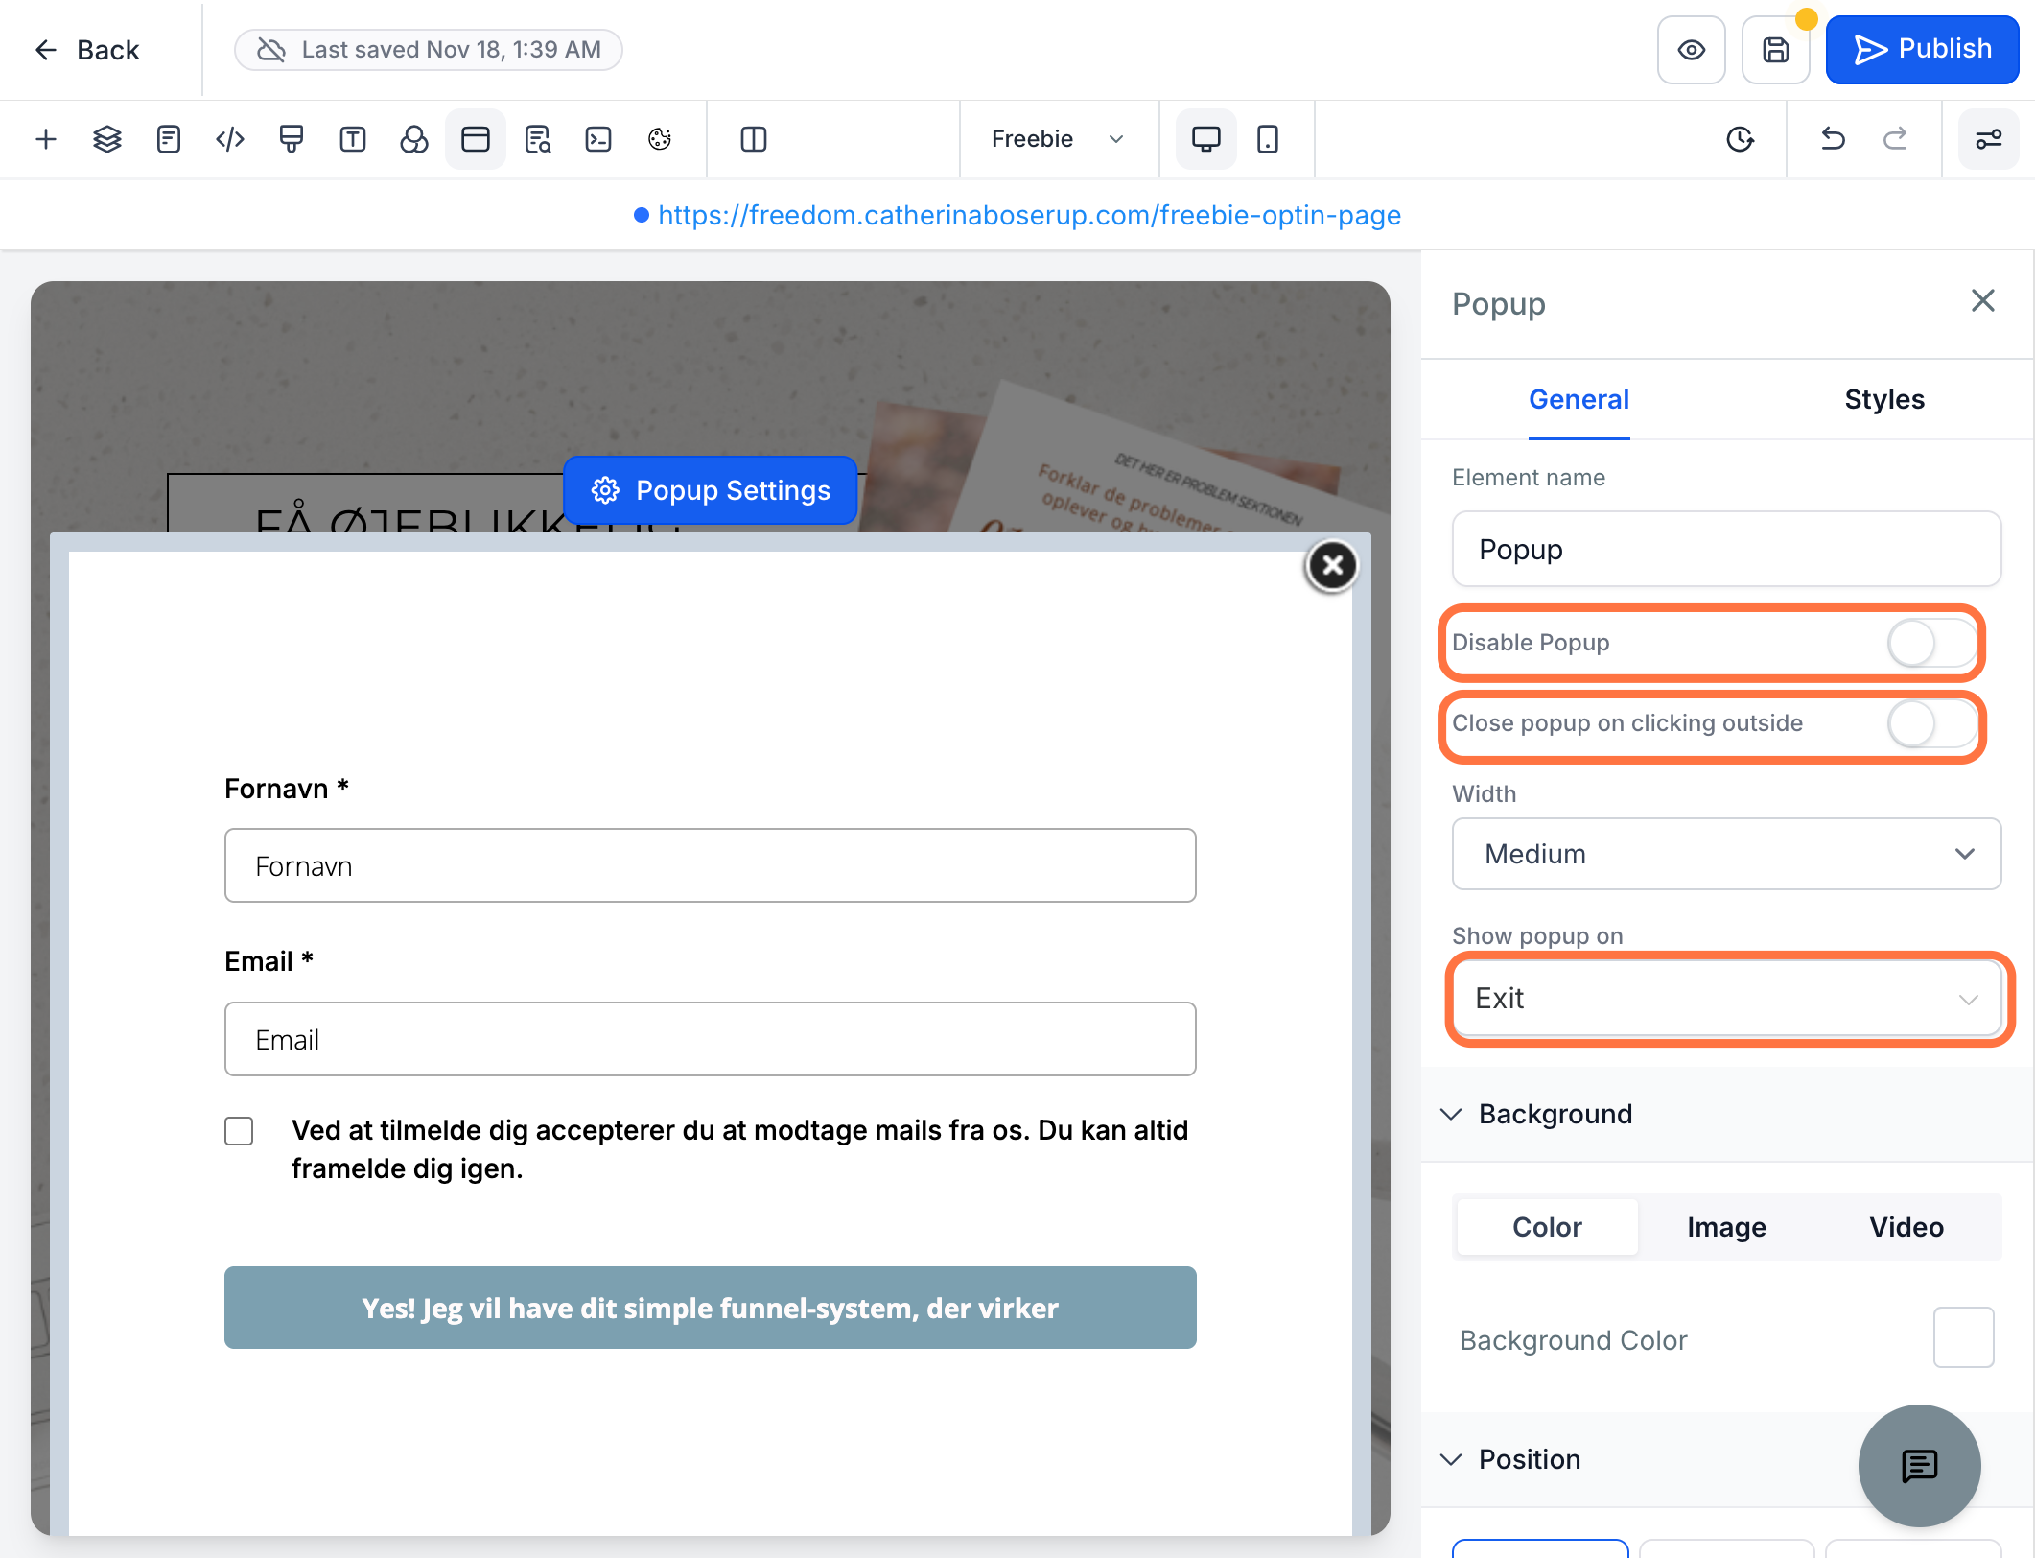Toggle the split columns layout icon
This screenshot has height=1558, width=2035.
click(754, 139)
